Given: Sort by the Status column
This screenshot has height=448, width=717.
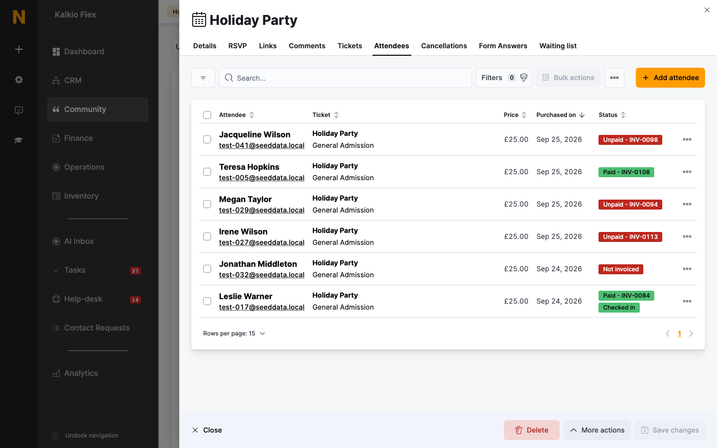Looking at the screenshot, I should (612, 115).
